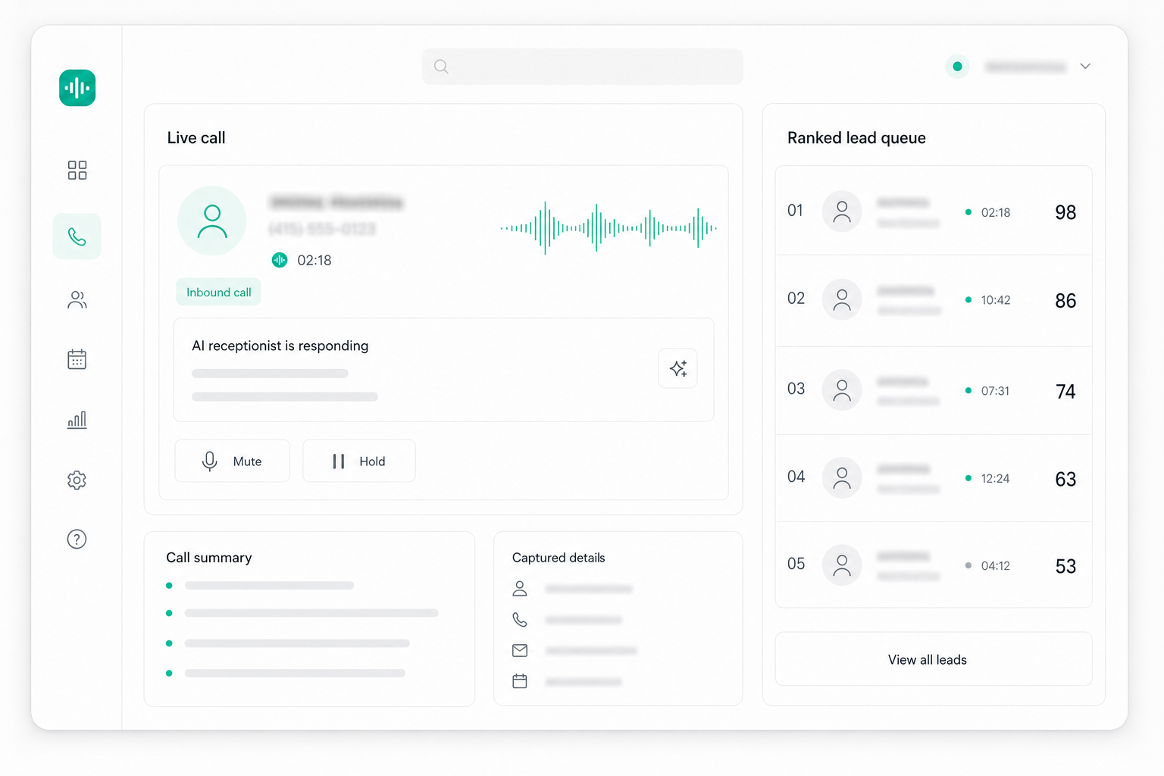Click the envelope icon in Captured details

[520, 650]
